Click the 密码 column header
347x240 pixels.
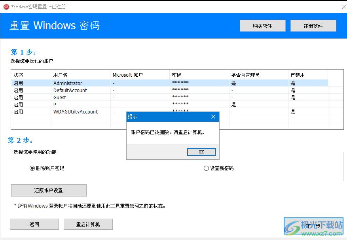199,75
